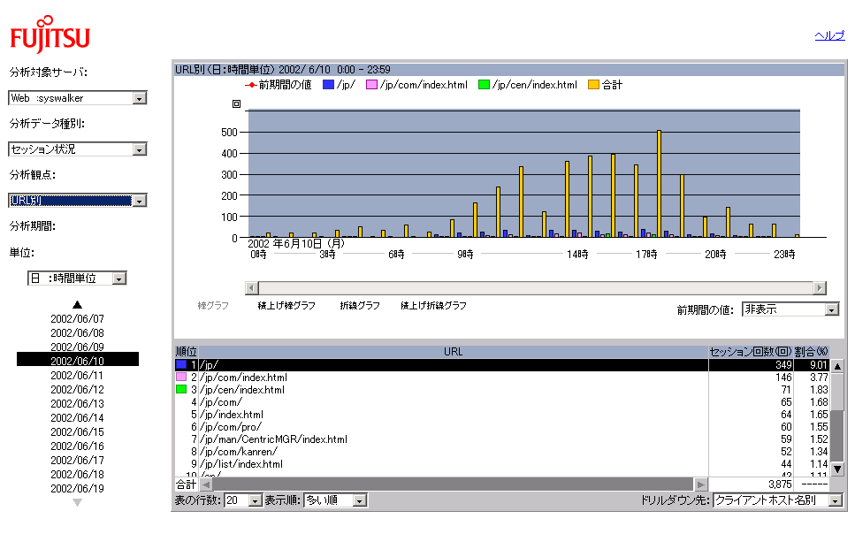Screen dimensions: 855x534
Task: Select date 2002/06/08
Action: [x=78, y=332]
